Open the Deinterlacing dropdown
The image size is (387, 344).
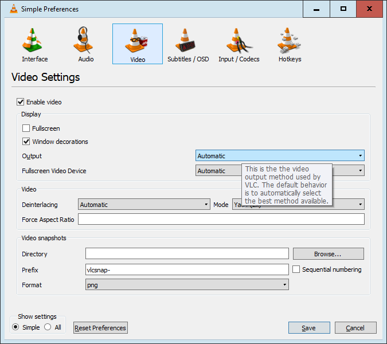[144, 204]
